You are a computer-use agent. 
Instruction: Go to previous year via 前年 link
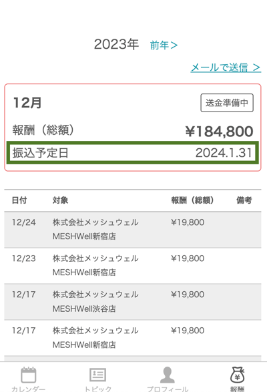click(x=164, y=45)
